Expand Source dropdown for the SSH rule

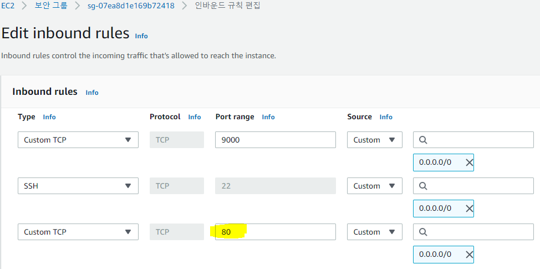click(374, 186)
